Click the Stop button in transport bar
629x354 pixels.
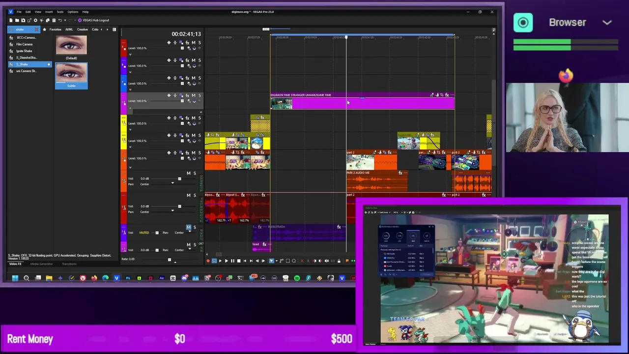238,261
